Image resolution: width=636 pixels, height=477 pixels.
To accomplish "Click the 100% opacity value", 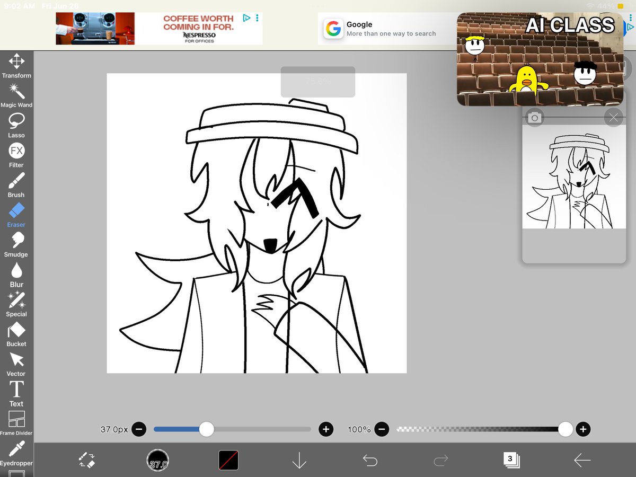I will click(359, 429).
